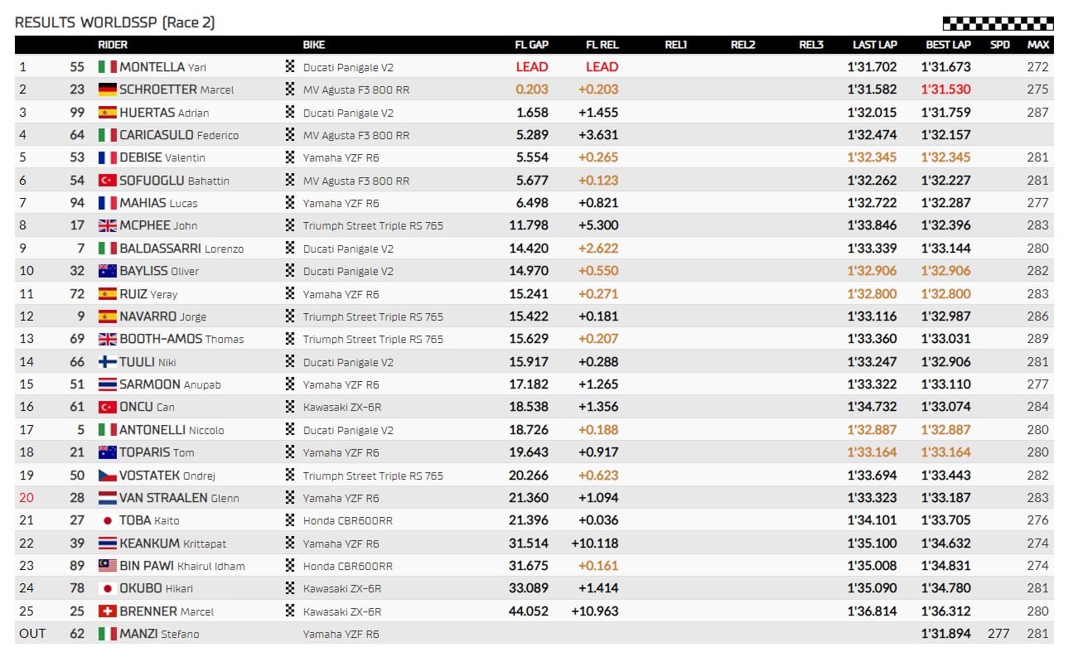The image size is (1073, 657).
Task: Click the finish flag icon in NAVARRO's row
Action: [290, 316]
